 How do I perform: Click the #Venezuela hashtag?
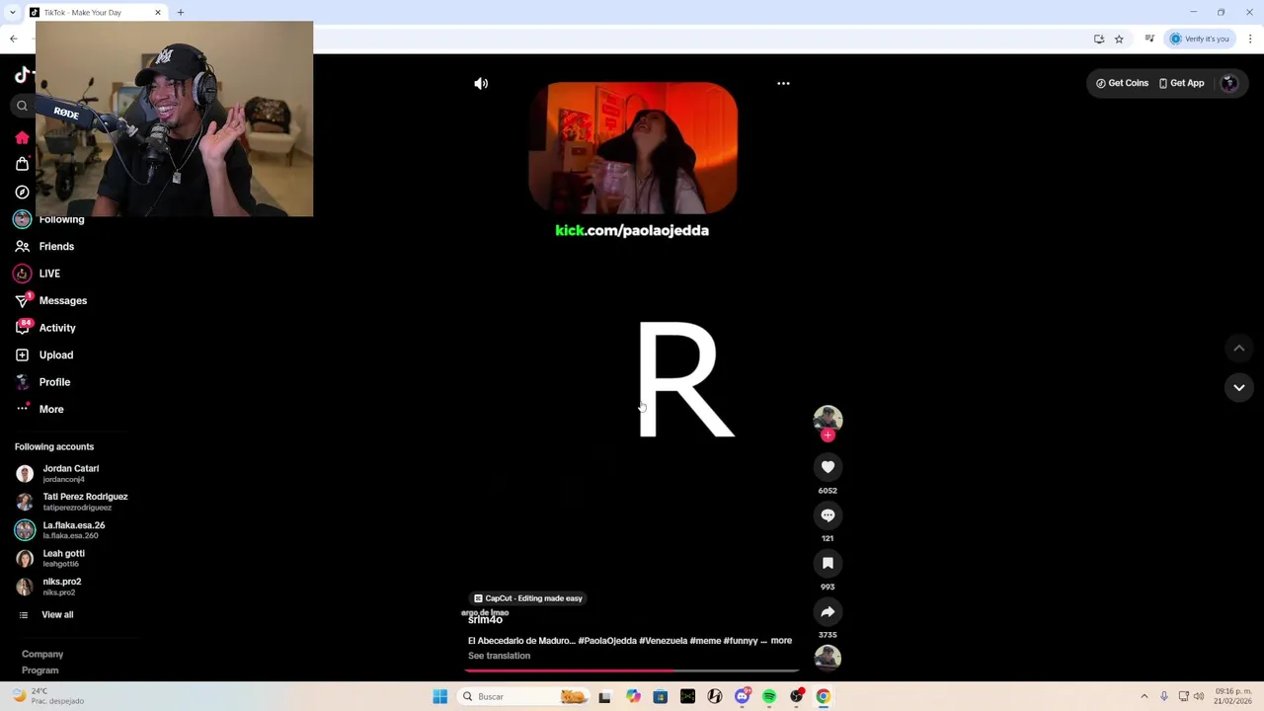tap(663, 641)
